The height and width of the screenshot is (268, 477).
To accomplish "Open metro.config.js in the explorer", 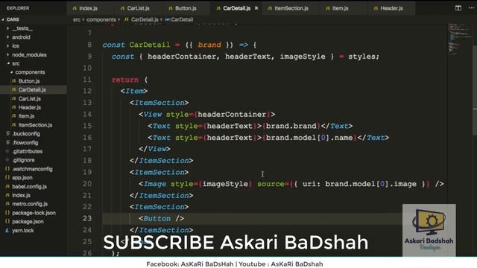I will (x=30, y=204).
